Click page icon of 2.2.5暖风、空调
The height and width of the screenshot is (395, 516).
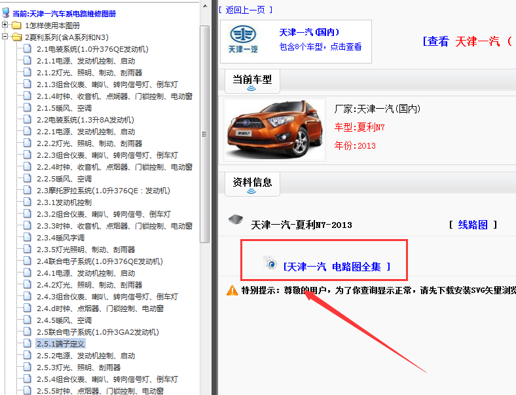coord(28,178)
